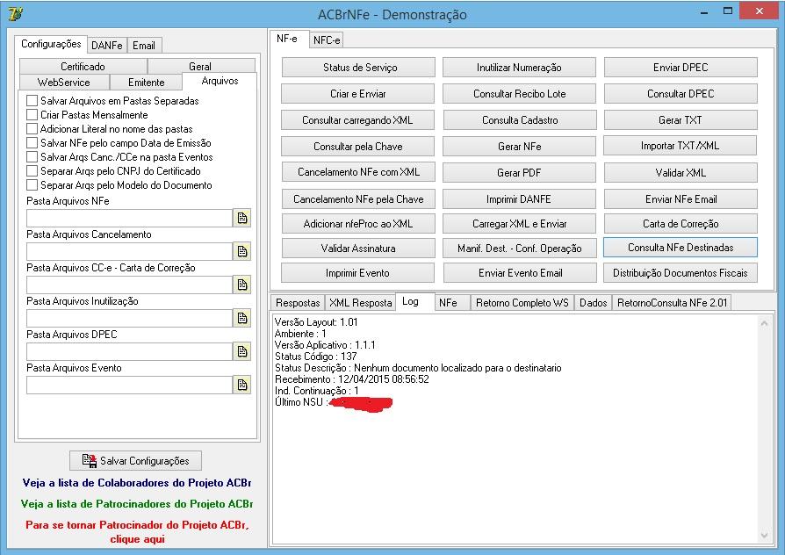Save settings with Salvar Configurações
This screenshot has width=785, height=555.
pos(136,460)
